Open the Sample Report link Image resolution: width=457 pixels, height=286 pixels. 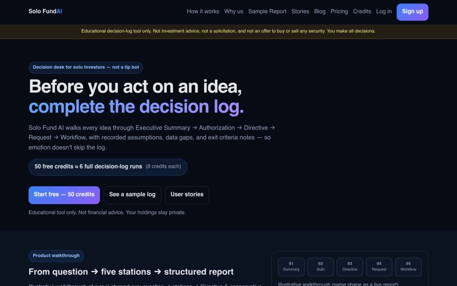tap(267, 11)
